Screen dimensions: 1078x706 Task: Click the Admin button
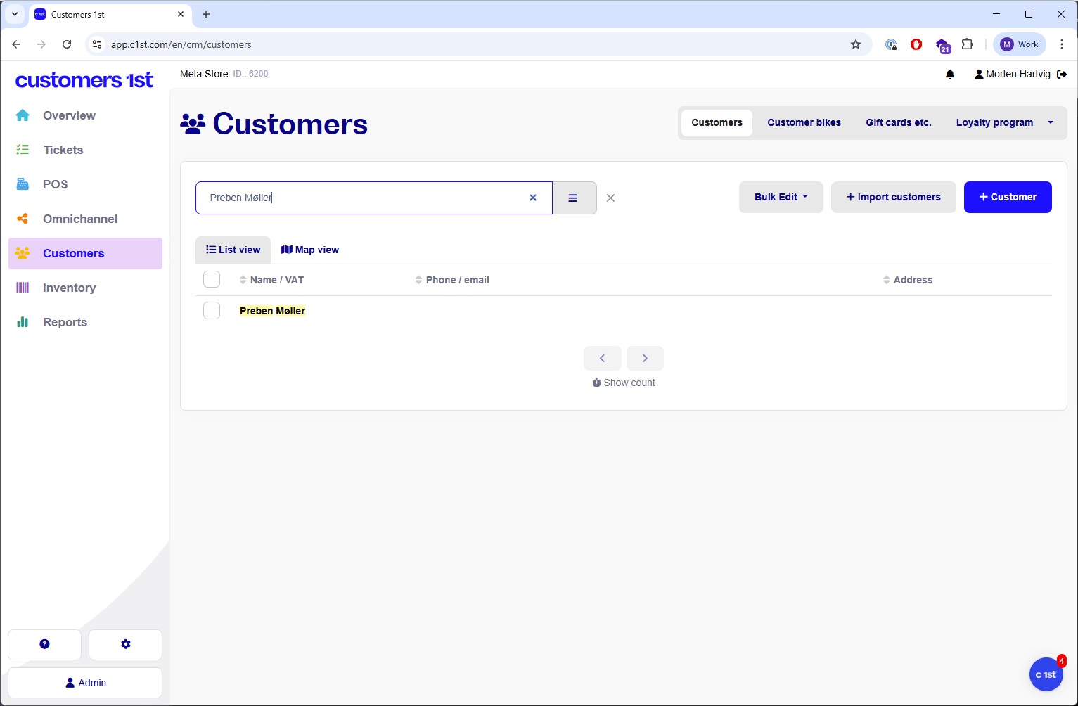click(85, 683)
